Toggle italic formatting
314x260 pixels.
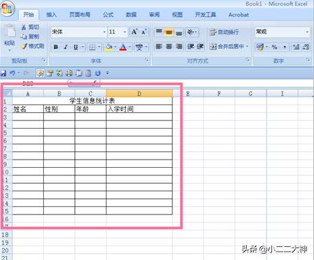[66, 47]
